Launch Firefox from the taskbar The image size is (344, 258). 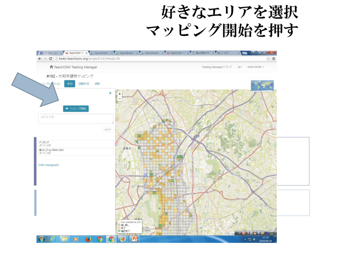(88, 239)
